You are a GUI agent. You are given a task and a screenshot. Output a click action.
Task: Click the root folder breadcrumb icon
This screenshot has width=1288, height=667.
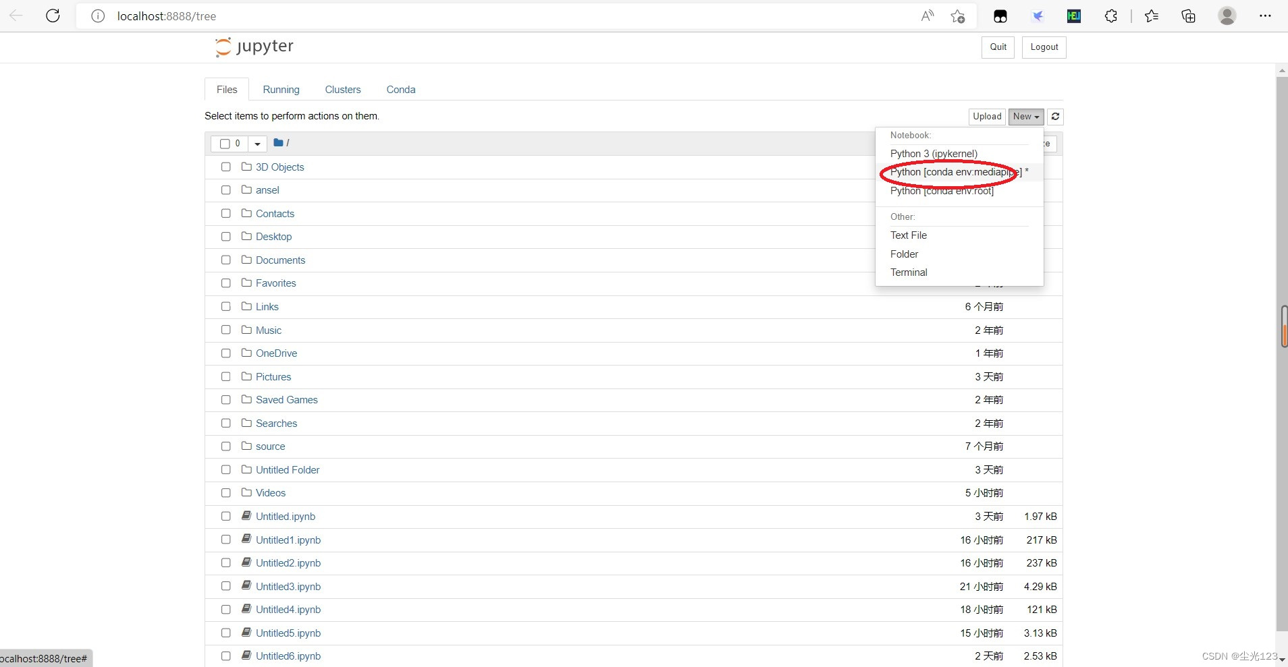pyautogui.click(x=278, y=143)
